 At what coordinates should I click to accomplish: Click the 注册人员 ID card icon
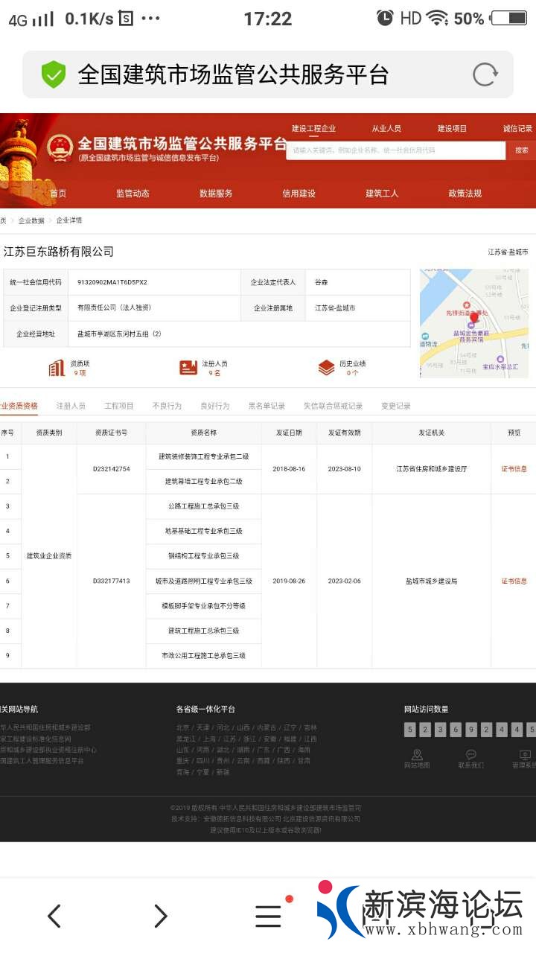pos(188,368)
